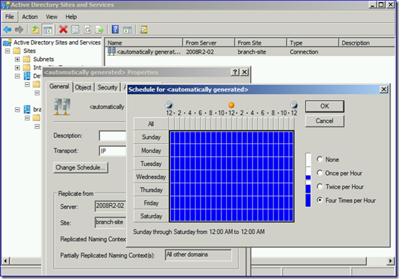Expand the Inter-Site Transports tree node
The image size is (399, 279).
pos(17,67)
